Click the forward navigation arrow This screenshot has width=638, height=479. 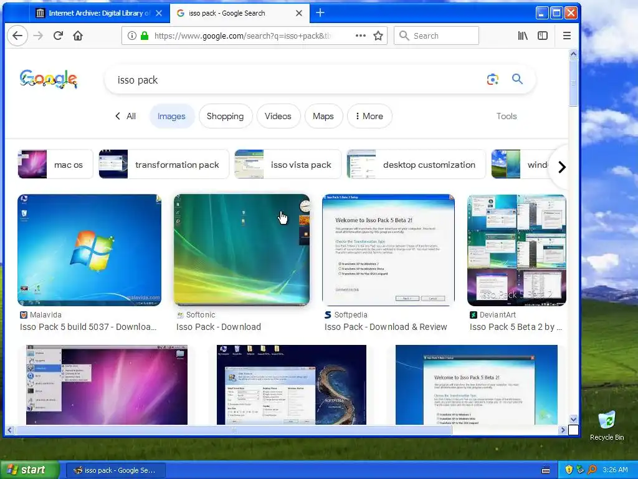38,36
